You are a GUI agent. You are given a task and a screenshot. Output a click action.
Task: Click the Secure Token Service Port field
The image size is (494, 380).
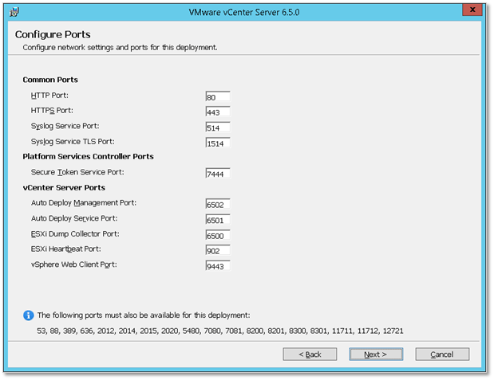[218, 174]
